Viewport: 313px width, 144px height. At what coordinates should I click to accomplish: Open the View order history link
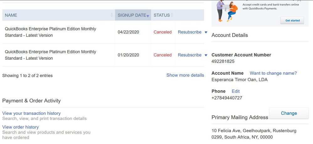tap(20, 127)
